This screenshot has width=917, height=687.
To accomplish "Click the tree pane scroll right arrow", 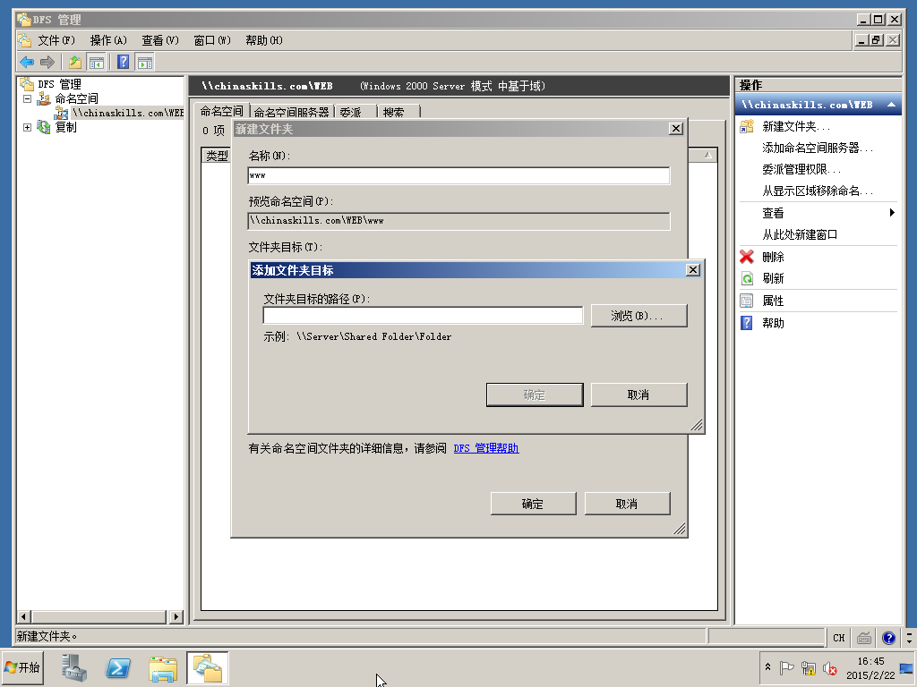I will click(176, 616).
